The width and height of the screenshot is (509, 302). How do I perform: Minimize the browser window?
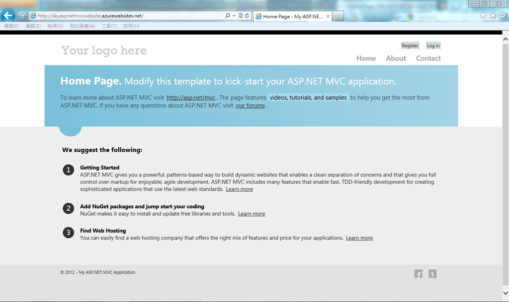click(474, 4)
